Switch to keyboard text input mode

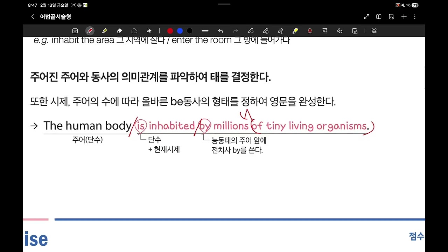(x=75, y=31)
